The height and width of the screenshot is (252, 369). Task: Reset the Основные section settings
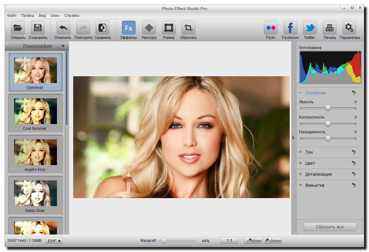click(x=353, y=93)
